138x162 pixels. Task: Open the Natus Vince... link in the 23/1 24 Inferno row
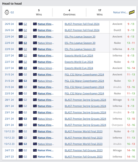(x=46, y=119)
